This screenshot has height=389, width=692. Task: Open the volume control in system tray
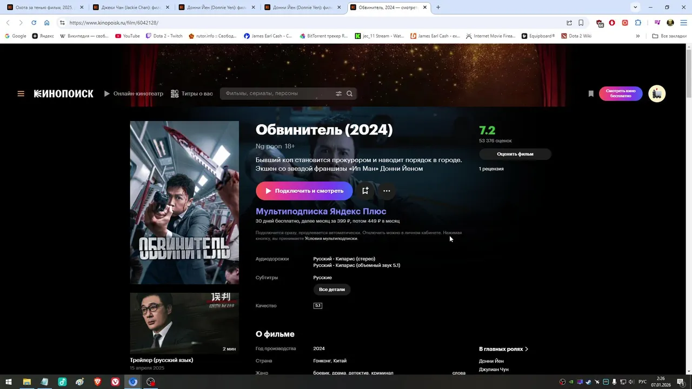coord(631,382)
